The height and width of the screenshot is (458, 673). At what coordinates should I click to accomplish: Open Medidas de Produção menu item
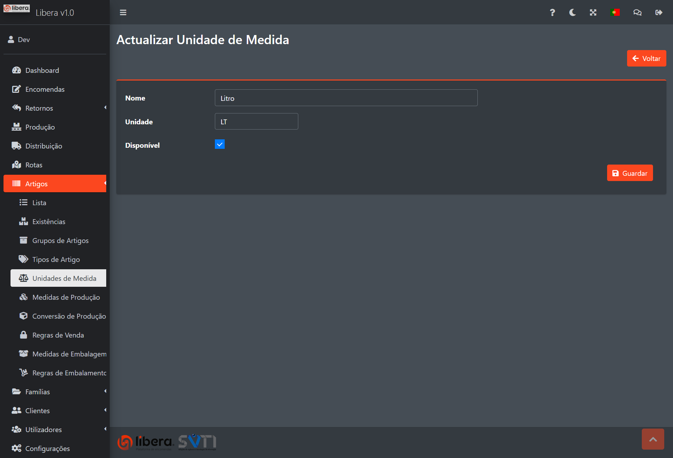(x=66, y=297)
